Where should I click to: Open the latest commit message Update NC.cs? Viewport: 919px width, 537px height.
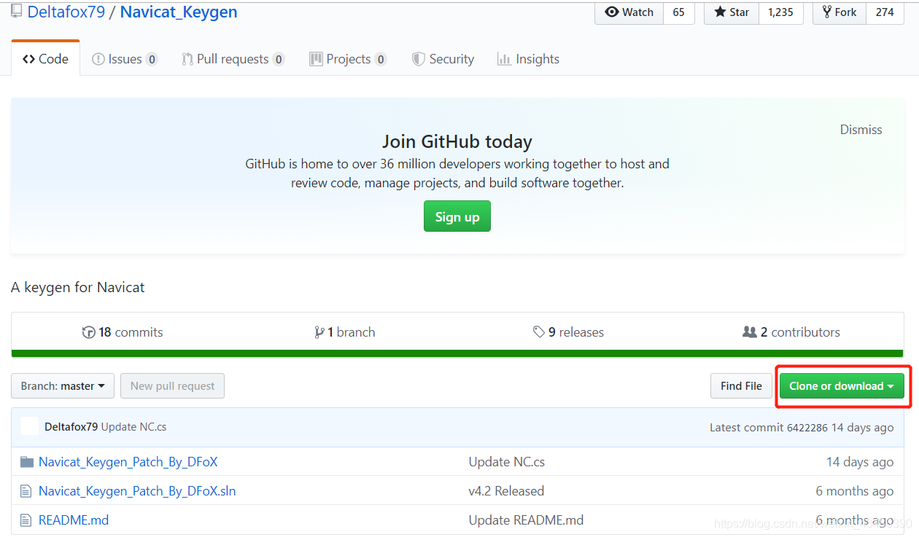pyautogui.click(x=133, y=427)
